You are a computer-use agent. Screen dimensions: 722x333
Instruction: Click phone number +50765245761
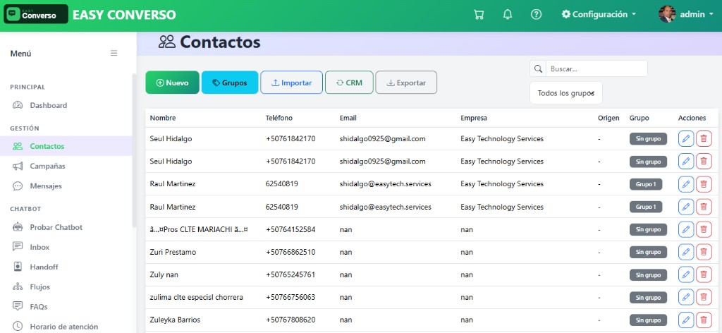290,274
